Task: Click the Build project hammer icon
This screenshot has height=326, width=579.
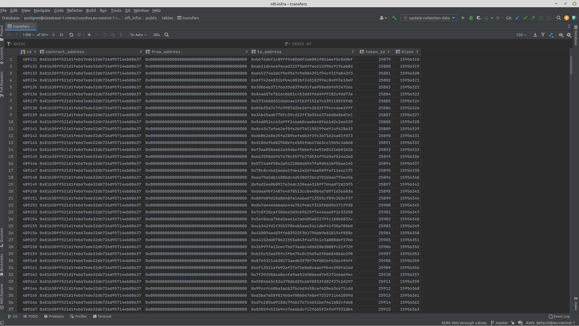Action: [394, 18]
